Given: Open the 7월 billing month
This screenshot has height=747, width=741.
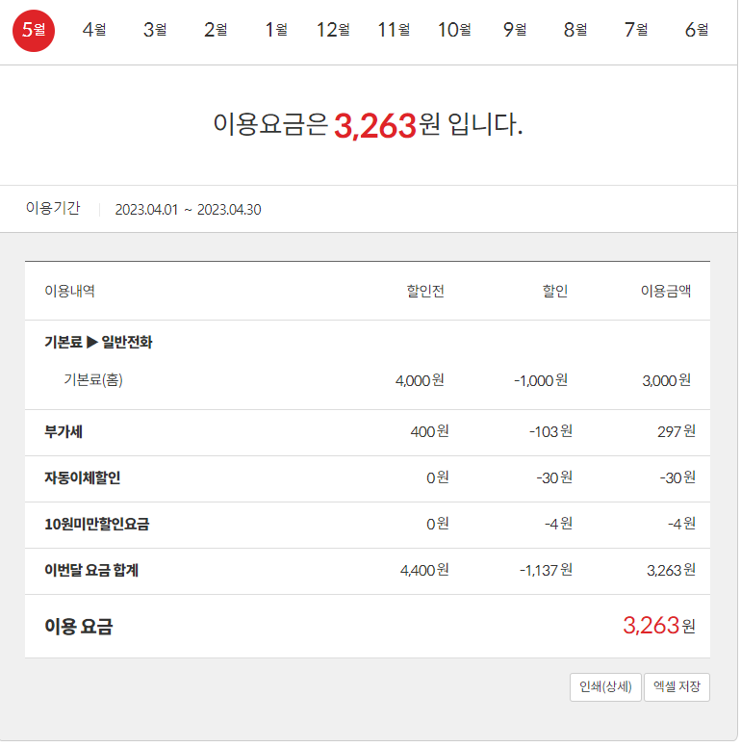Looking at the screenshot, I should (x=636, y=30).
